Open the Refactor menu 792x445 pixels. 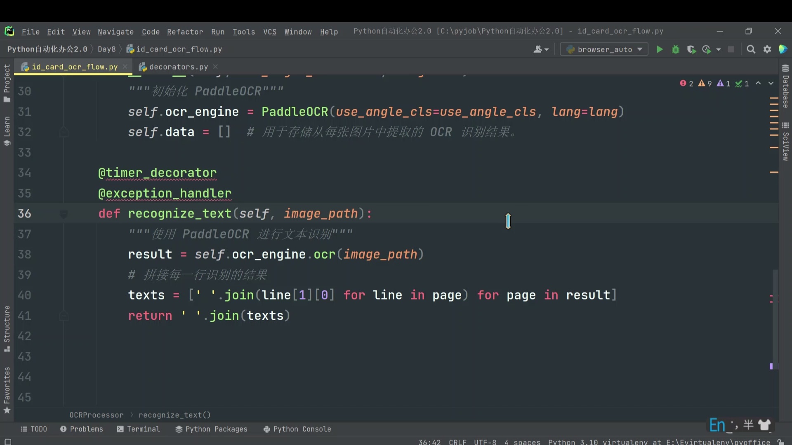(185, 32)
